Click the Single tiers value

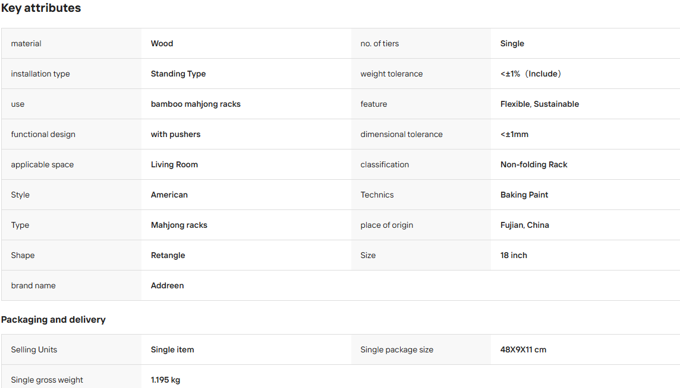pyautogui.click(x=512, y=43)
